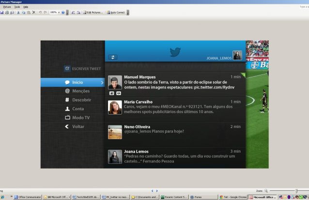The width and height of the screenshot is (309, 200).
Task: Click the zoom slider in the status bar
Action: (x=287, y=191)
